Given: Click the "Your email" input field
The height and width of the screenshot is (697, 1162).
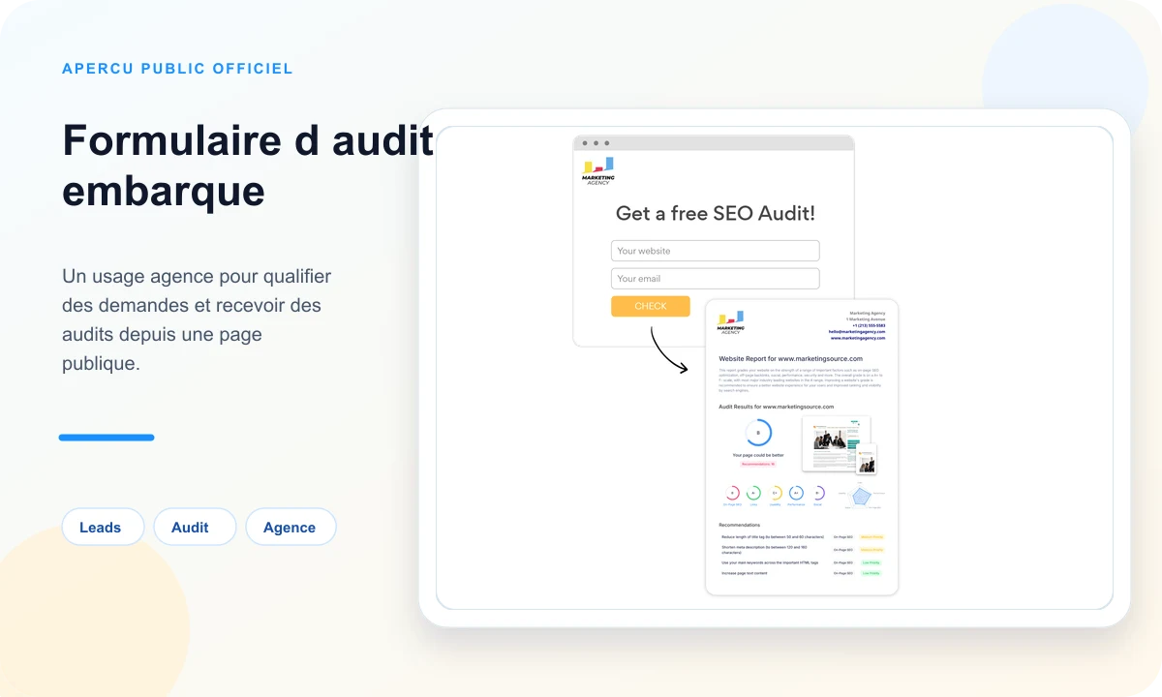Looking at the screenshot, I should [715, 279].
